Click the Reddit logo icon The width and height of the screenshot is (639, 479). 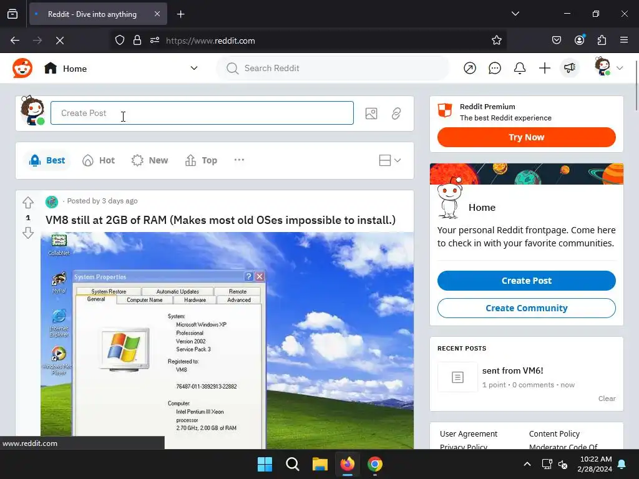[x=22, y=68]
